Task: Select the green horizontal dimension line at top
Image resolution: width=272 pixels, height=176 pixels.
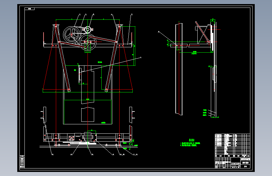Action: 88,20
